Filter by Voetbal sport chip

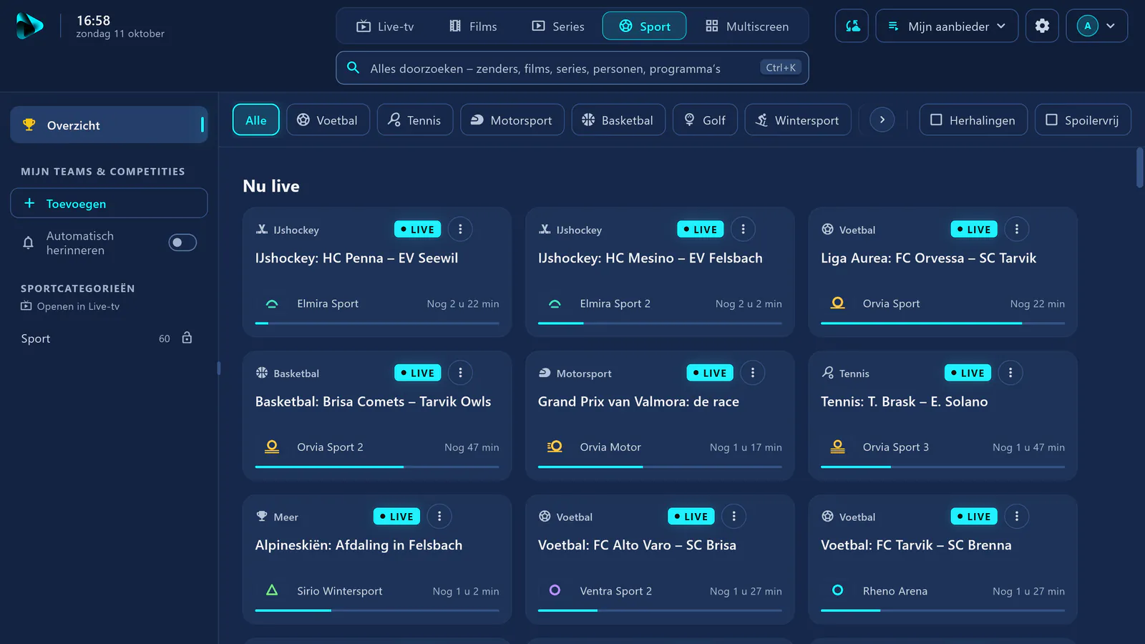pos(328,120)
